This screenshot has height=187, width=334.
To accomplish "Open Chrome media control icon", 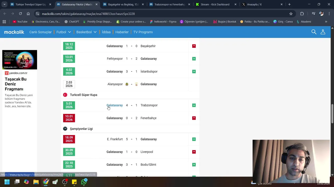I will point(314,14).
